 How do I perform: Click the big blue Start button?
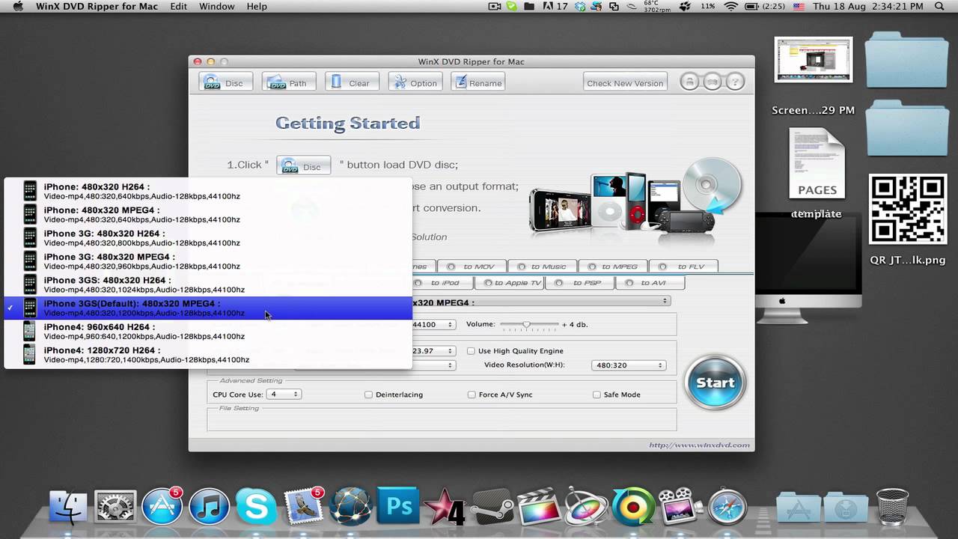click(715, 382)
